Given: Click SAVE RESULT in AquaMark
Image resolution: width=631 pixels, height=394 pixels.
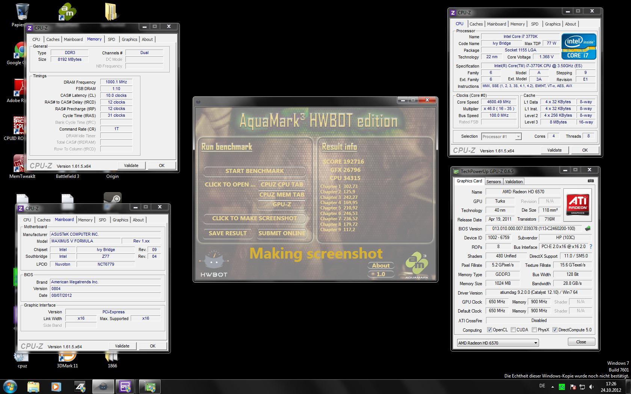Looking at the screenshot, I should point(228,233).
